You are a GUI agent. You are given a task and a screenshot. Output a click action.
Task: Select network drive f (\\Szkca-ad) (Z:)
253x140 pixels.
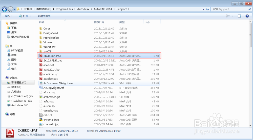coord(22,101)
